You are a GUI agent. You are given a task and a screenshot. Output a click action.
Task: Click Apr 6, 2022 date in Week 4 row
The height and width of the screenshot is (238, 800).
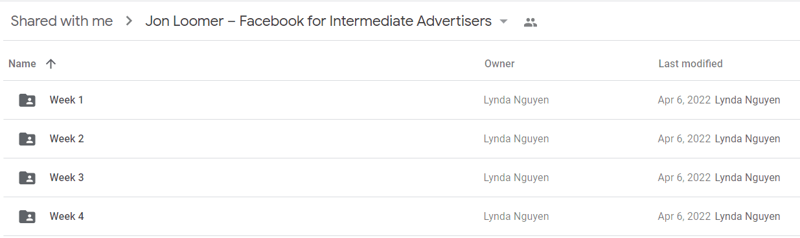pyautogui.click(x=684, y=217)
